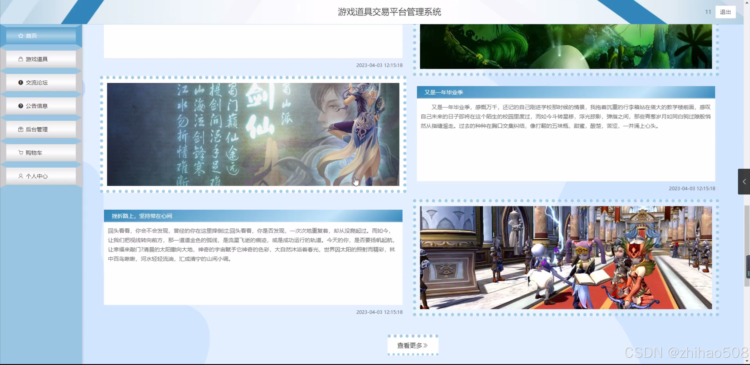Click the 公告信息 question mark icon
The image size is (750, 365).
click(20, 106)
